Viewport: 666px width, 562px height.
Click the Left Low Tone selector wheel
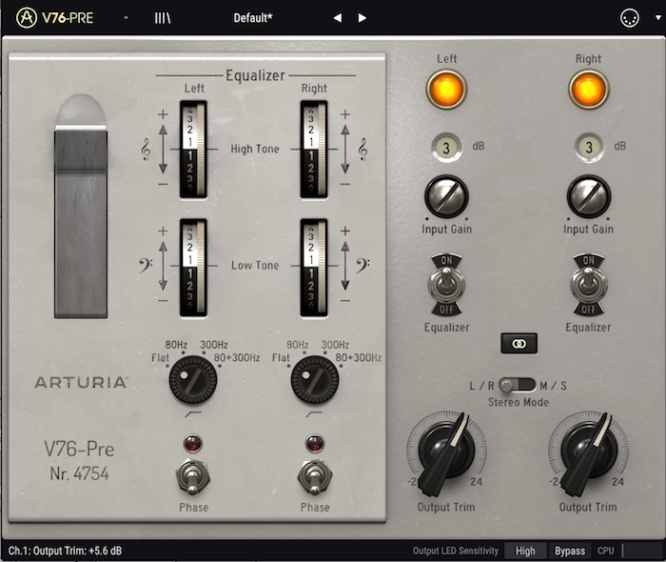click(193, 268)
